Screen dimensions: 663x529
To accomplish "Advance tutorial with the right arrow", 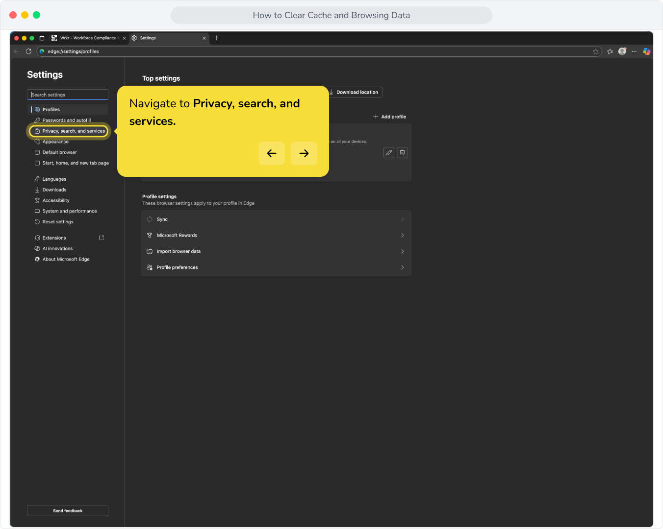I will (304, 153).
